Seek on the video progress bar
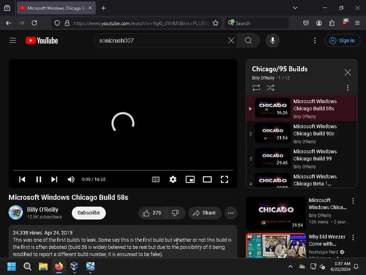The width and height of the screenshot is (366, 275). coord(123,170)
